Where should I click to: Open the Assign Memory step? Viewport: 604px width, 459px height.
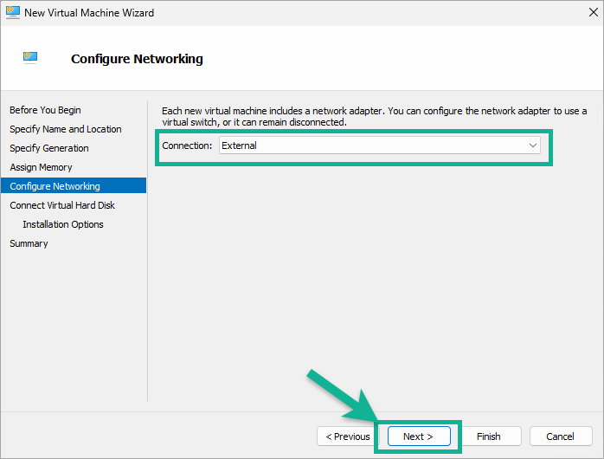[x=41, y=167]
